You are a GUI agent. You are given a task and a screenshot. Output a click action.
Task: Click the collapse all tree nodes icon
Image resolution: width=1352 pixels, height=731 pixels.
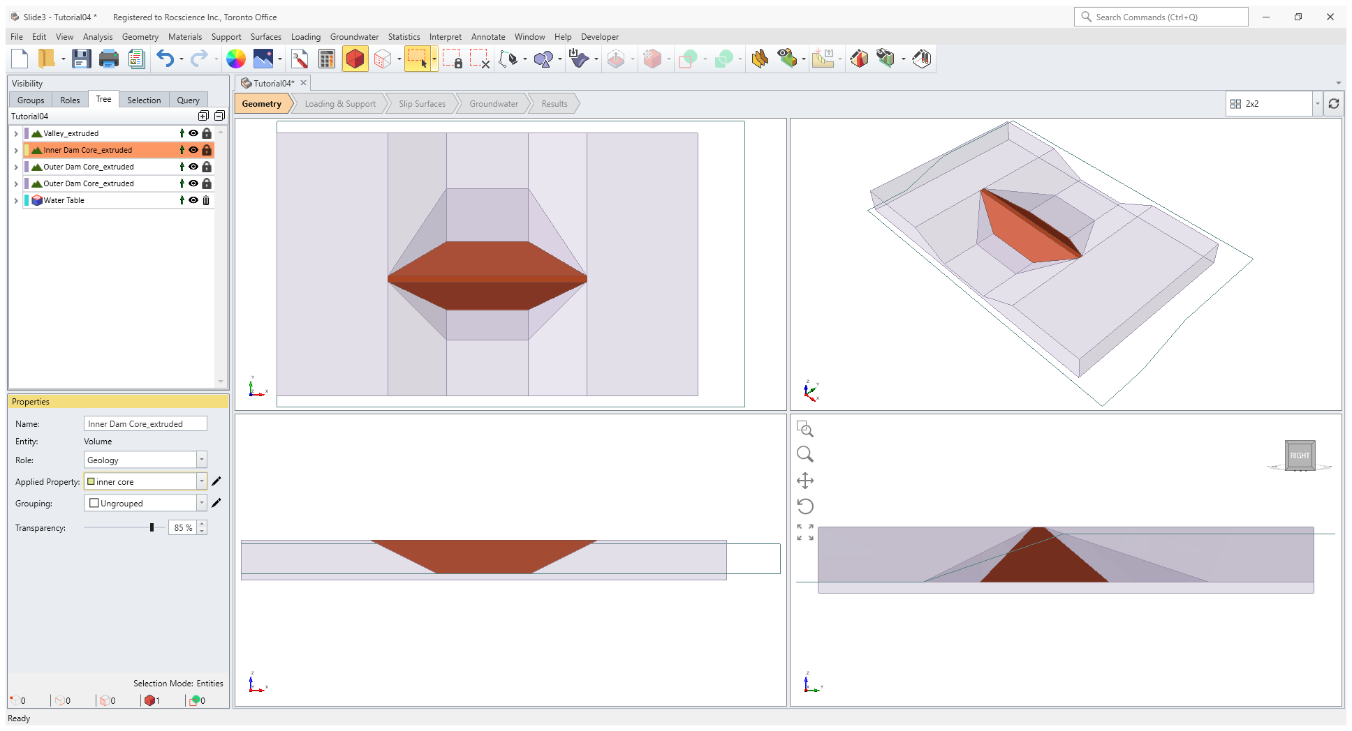click(219, 116)
